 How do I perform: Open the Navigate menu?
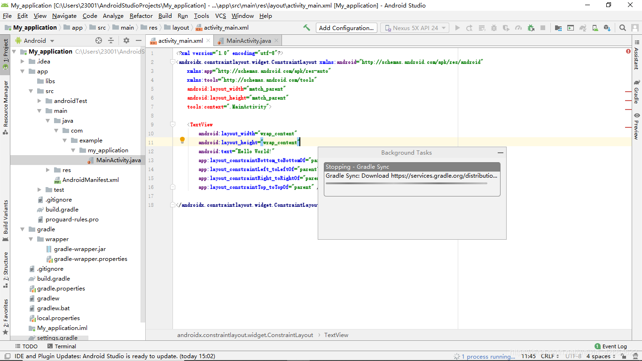[x=64, y=16]
